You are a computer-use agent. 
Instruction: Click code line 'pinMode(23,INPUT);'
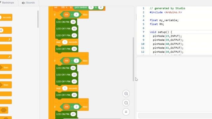coord(167,36)
